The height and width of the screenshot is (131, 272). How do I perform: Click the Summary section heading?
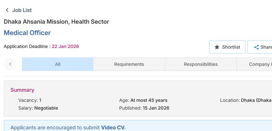coord(22,90)
